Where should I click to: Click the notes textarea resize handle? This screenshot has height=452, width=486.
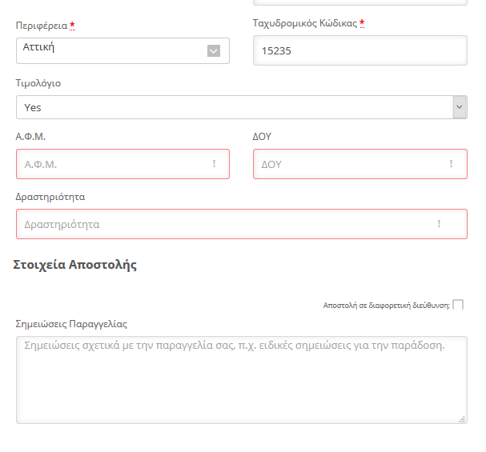coord(462,418)
